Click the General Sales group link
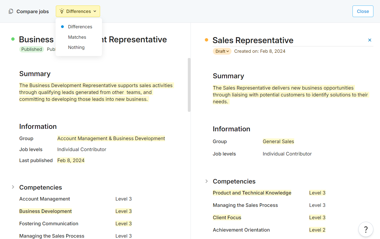 pyautogui.click(x=278, y=141)
